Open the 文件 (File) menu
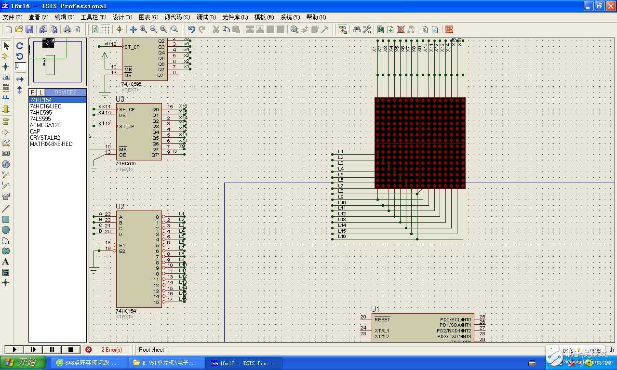 click(12, 17)
